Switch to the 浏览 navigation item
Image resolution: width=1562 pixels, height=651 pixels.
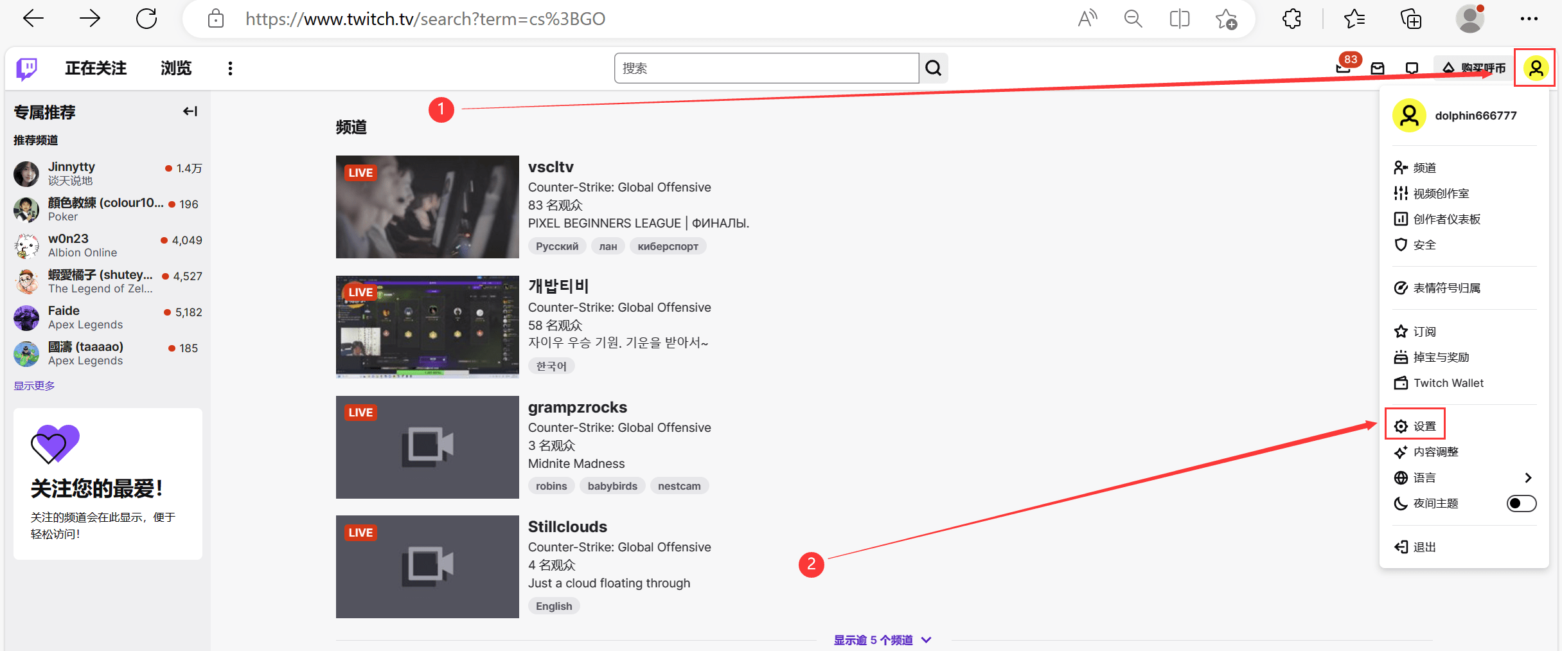coord(175,67)
